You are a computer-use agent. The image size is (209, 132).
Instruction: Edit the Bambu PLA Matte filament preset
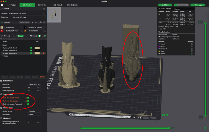click(45, 27)
